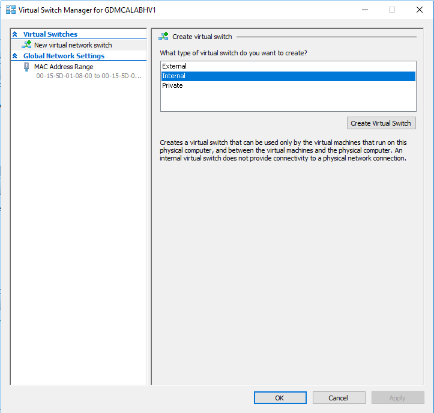
Task: Collapse the Global Network Settings section chevron
Action: click(15, 56)
